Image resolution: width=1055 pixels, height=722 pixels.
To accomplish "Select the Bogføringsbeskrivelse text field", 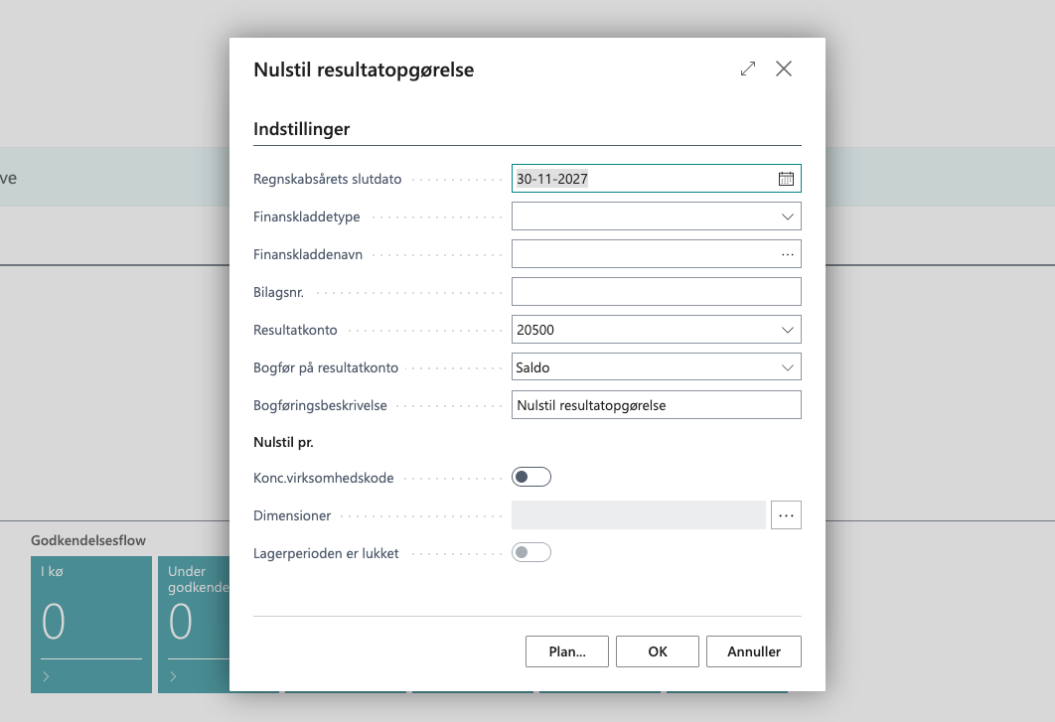I will click(656, 405).
